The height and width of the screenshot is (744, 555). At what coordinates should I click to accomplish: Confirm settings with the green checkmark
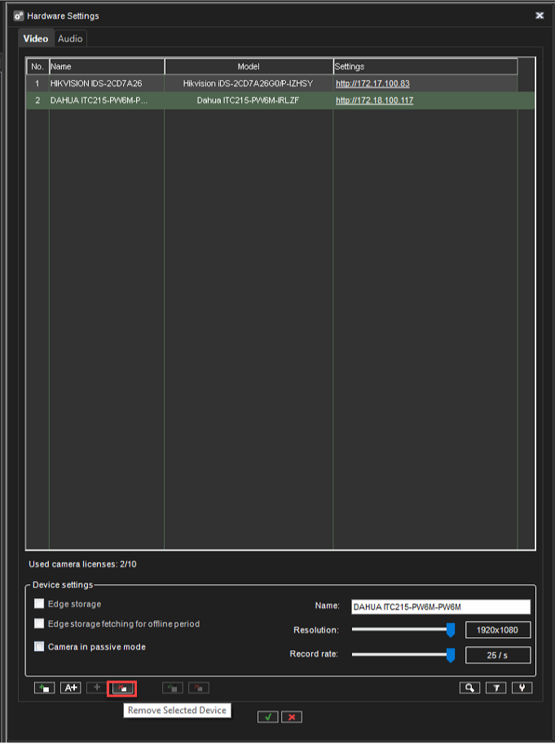click(267, 716)
